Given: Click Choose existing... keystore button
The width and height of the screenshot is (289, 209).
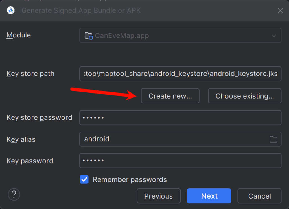Looking at the screenshot, I should click(x=245, y=96).
